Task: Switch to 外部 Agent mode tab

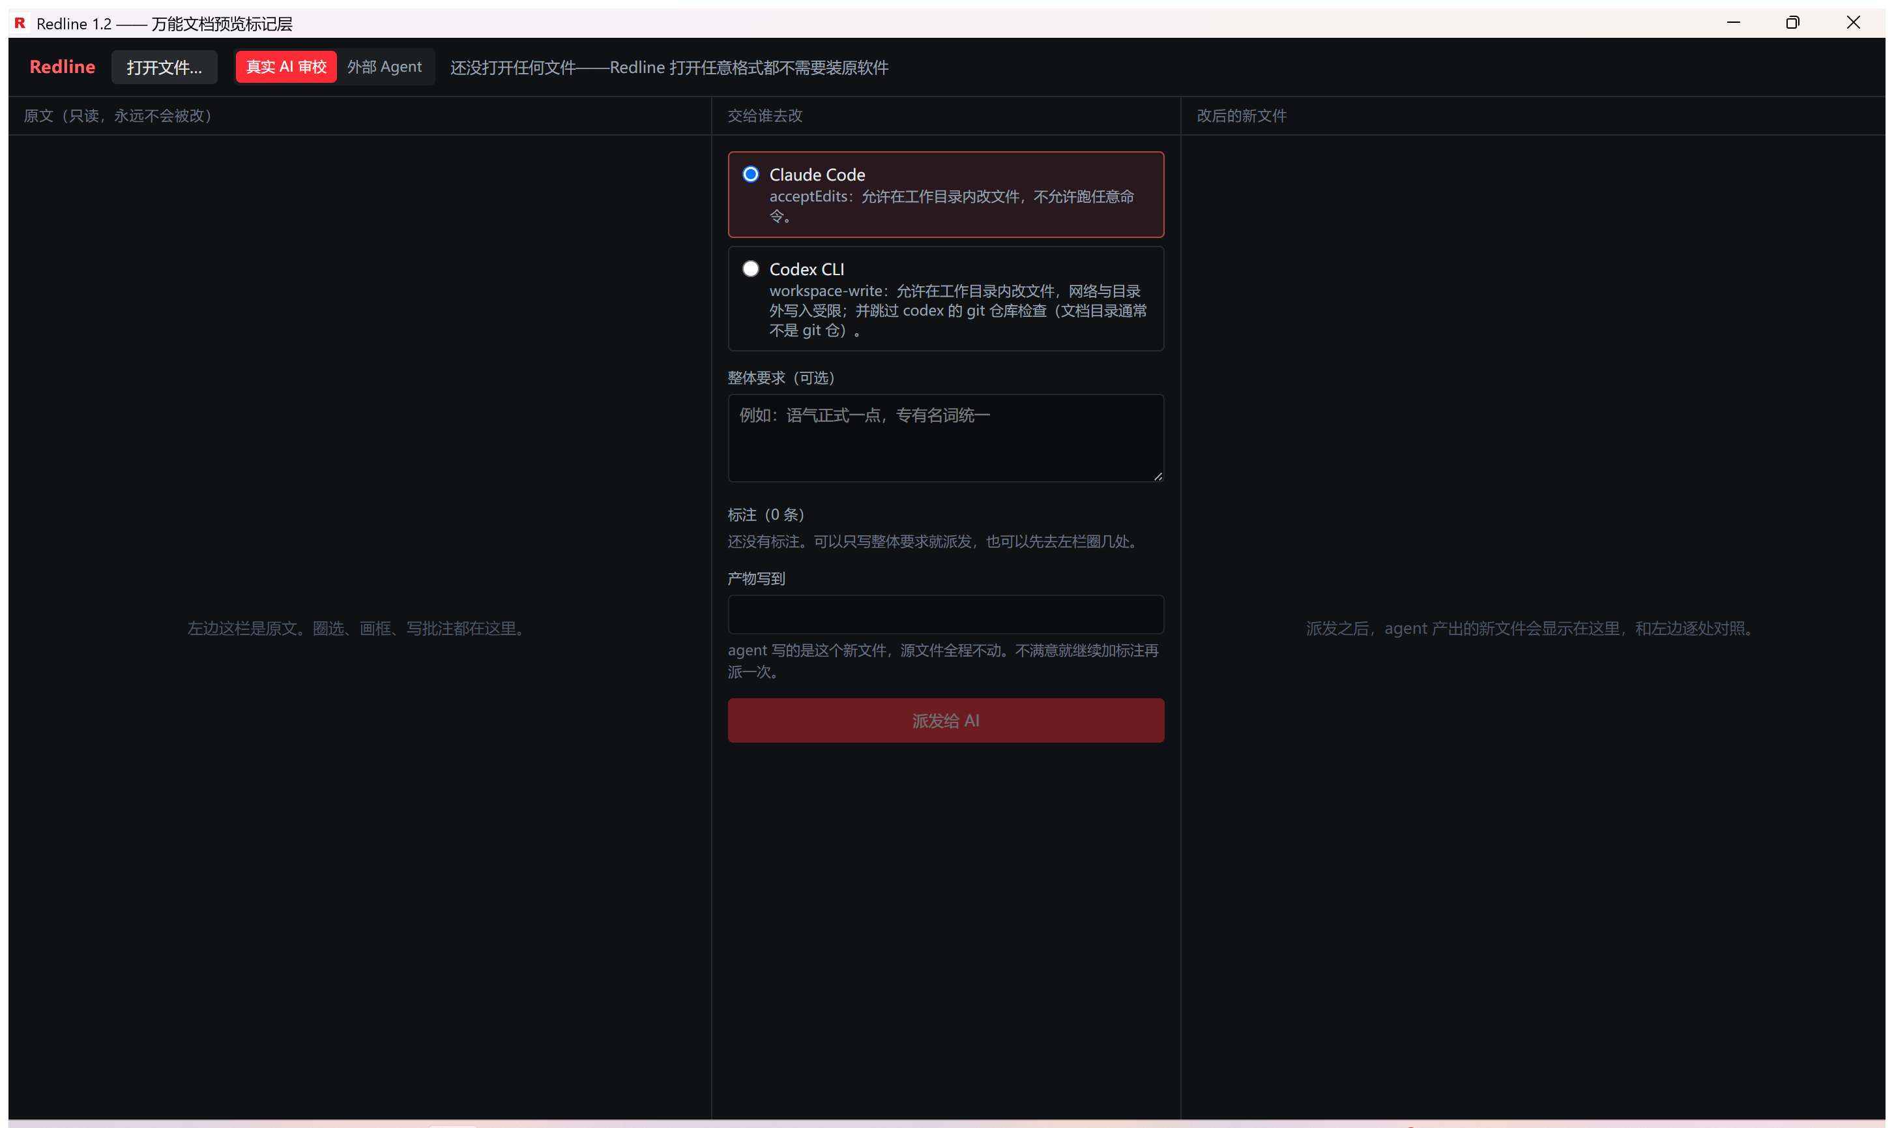Action: [385, 67]
